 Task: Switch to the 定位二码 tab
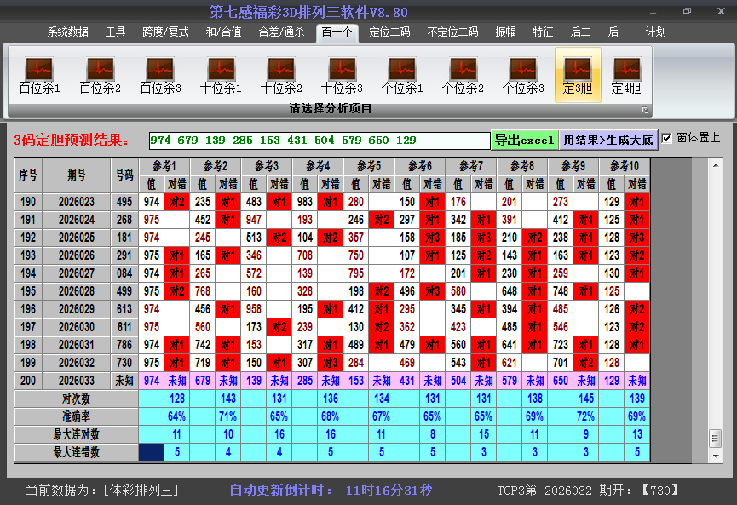pyautogui.click(x=389, y=32)
